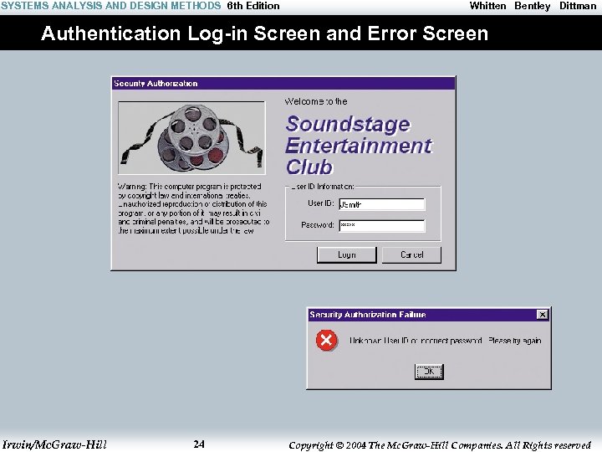The width and height of the screenshot is (602, 452).
Task: Click the 'User ID Information' group label
Action: 322,187
